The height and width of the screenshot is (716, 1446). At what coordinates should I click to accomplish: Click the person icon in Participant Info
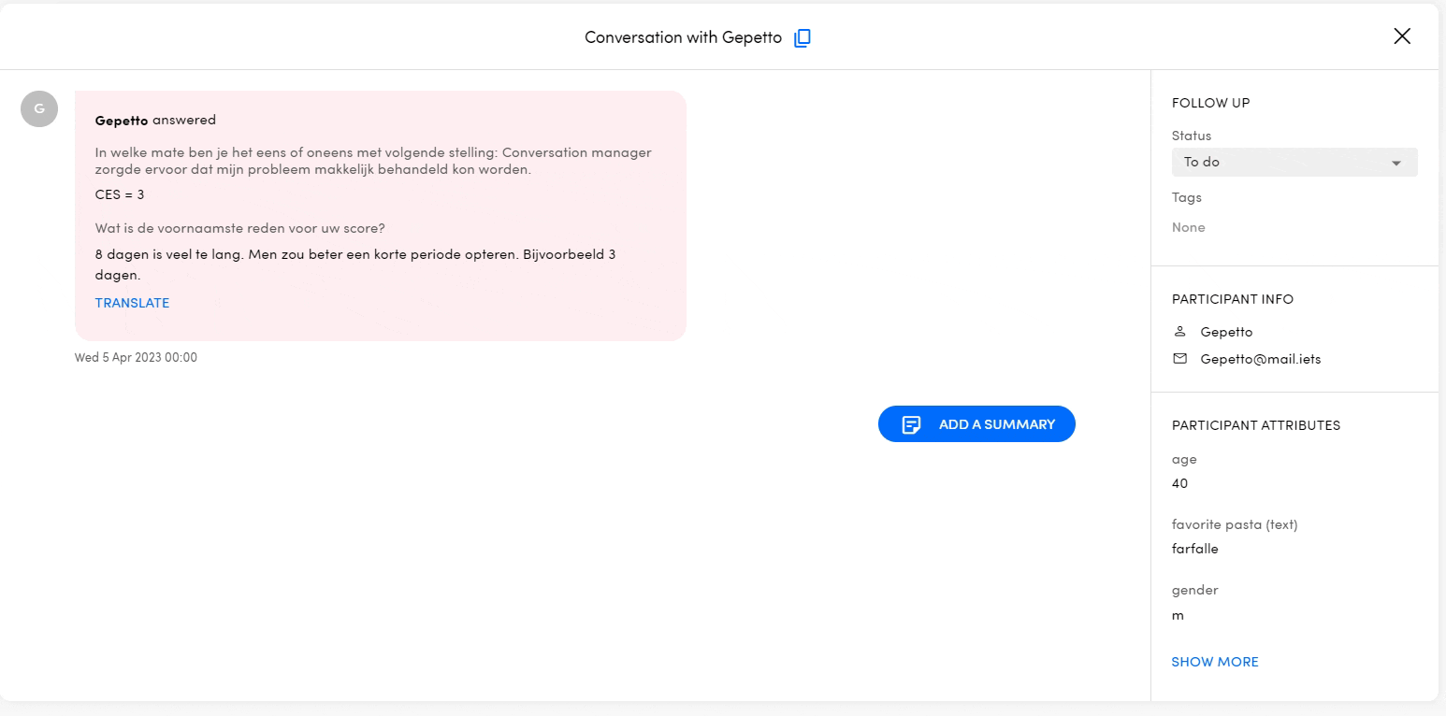click(1179, 332)
